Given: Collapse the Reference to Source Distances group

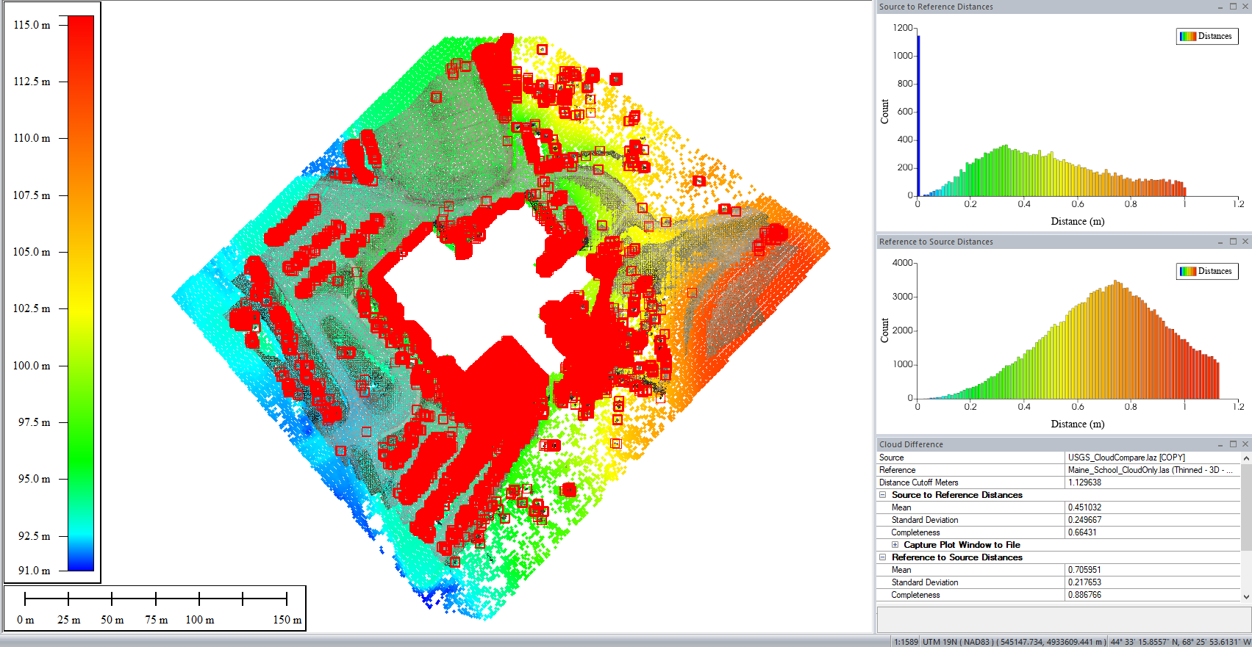Looking at the screenshot, I should [883, 557].
